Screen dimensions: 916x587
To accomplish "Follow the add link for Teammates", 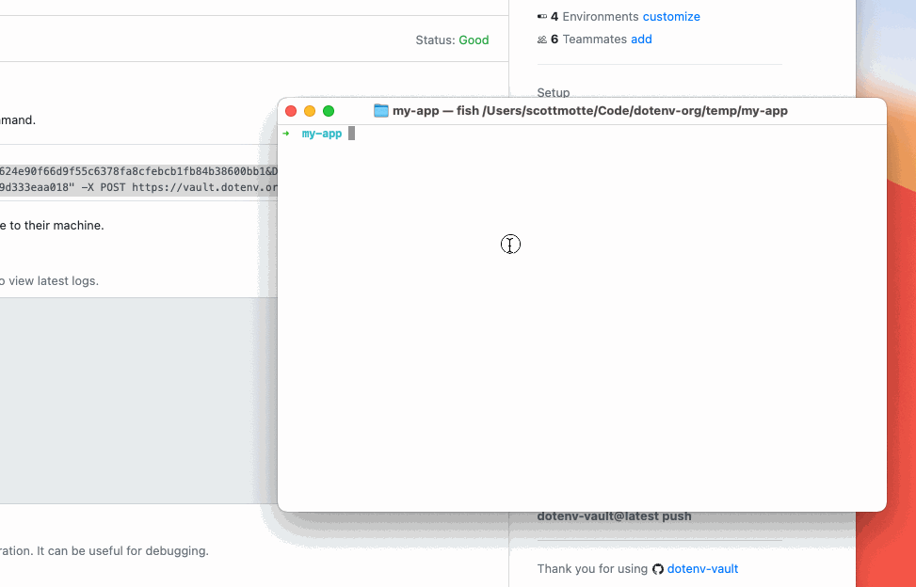I will point(641,40).
